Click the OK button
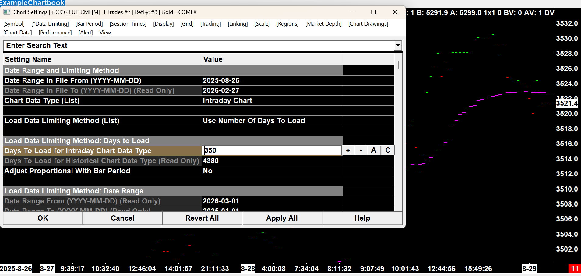The width and height of the screenshot is (581, 276). (43, 218)
